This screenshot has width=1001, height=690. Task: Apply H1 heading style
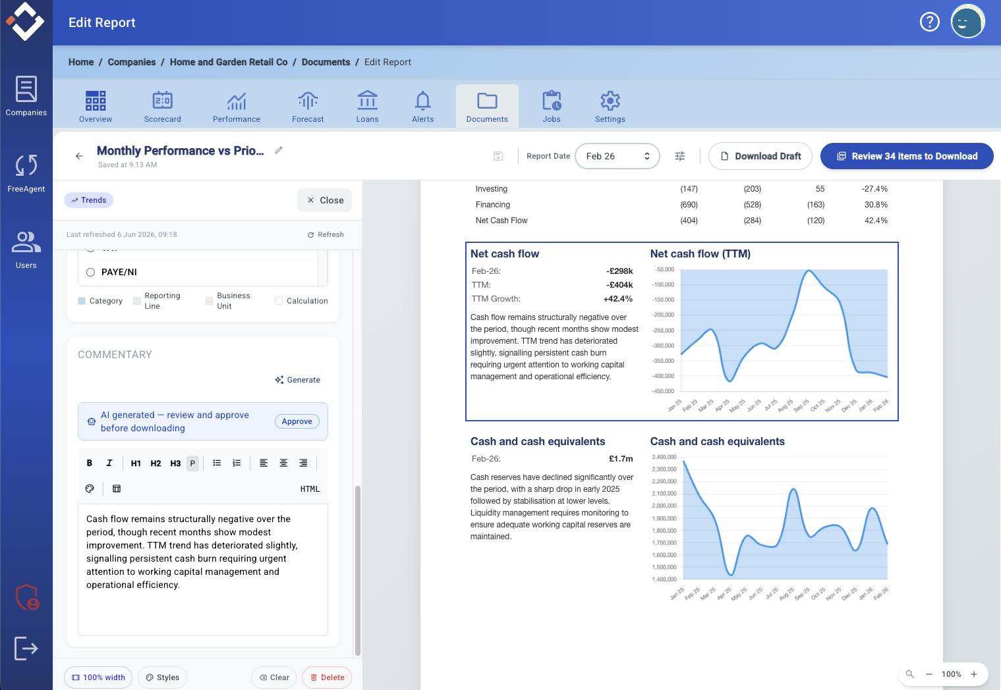136,463
